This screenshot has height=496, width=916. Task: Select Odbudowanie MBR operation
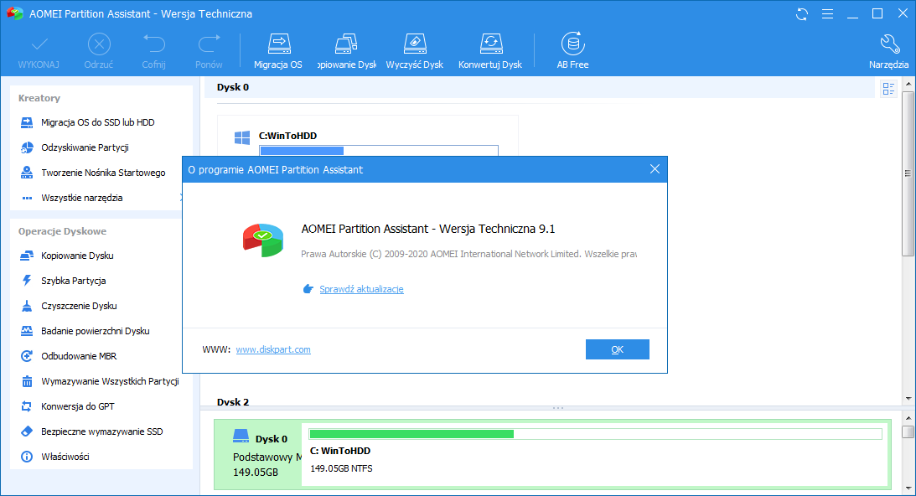tap(79, 356)
